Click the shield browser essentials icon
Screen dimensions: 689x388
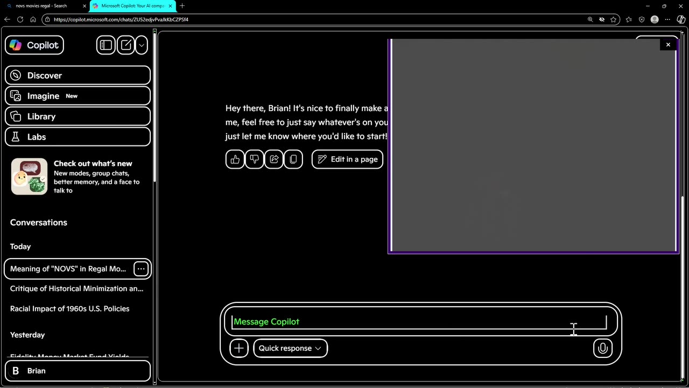[x=642, y=19]
